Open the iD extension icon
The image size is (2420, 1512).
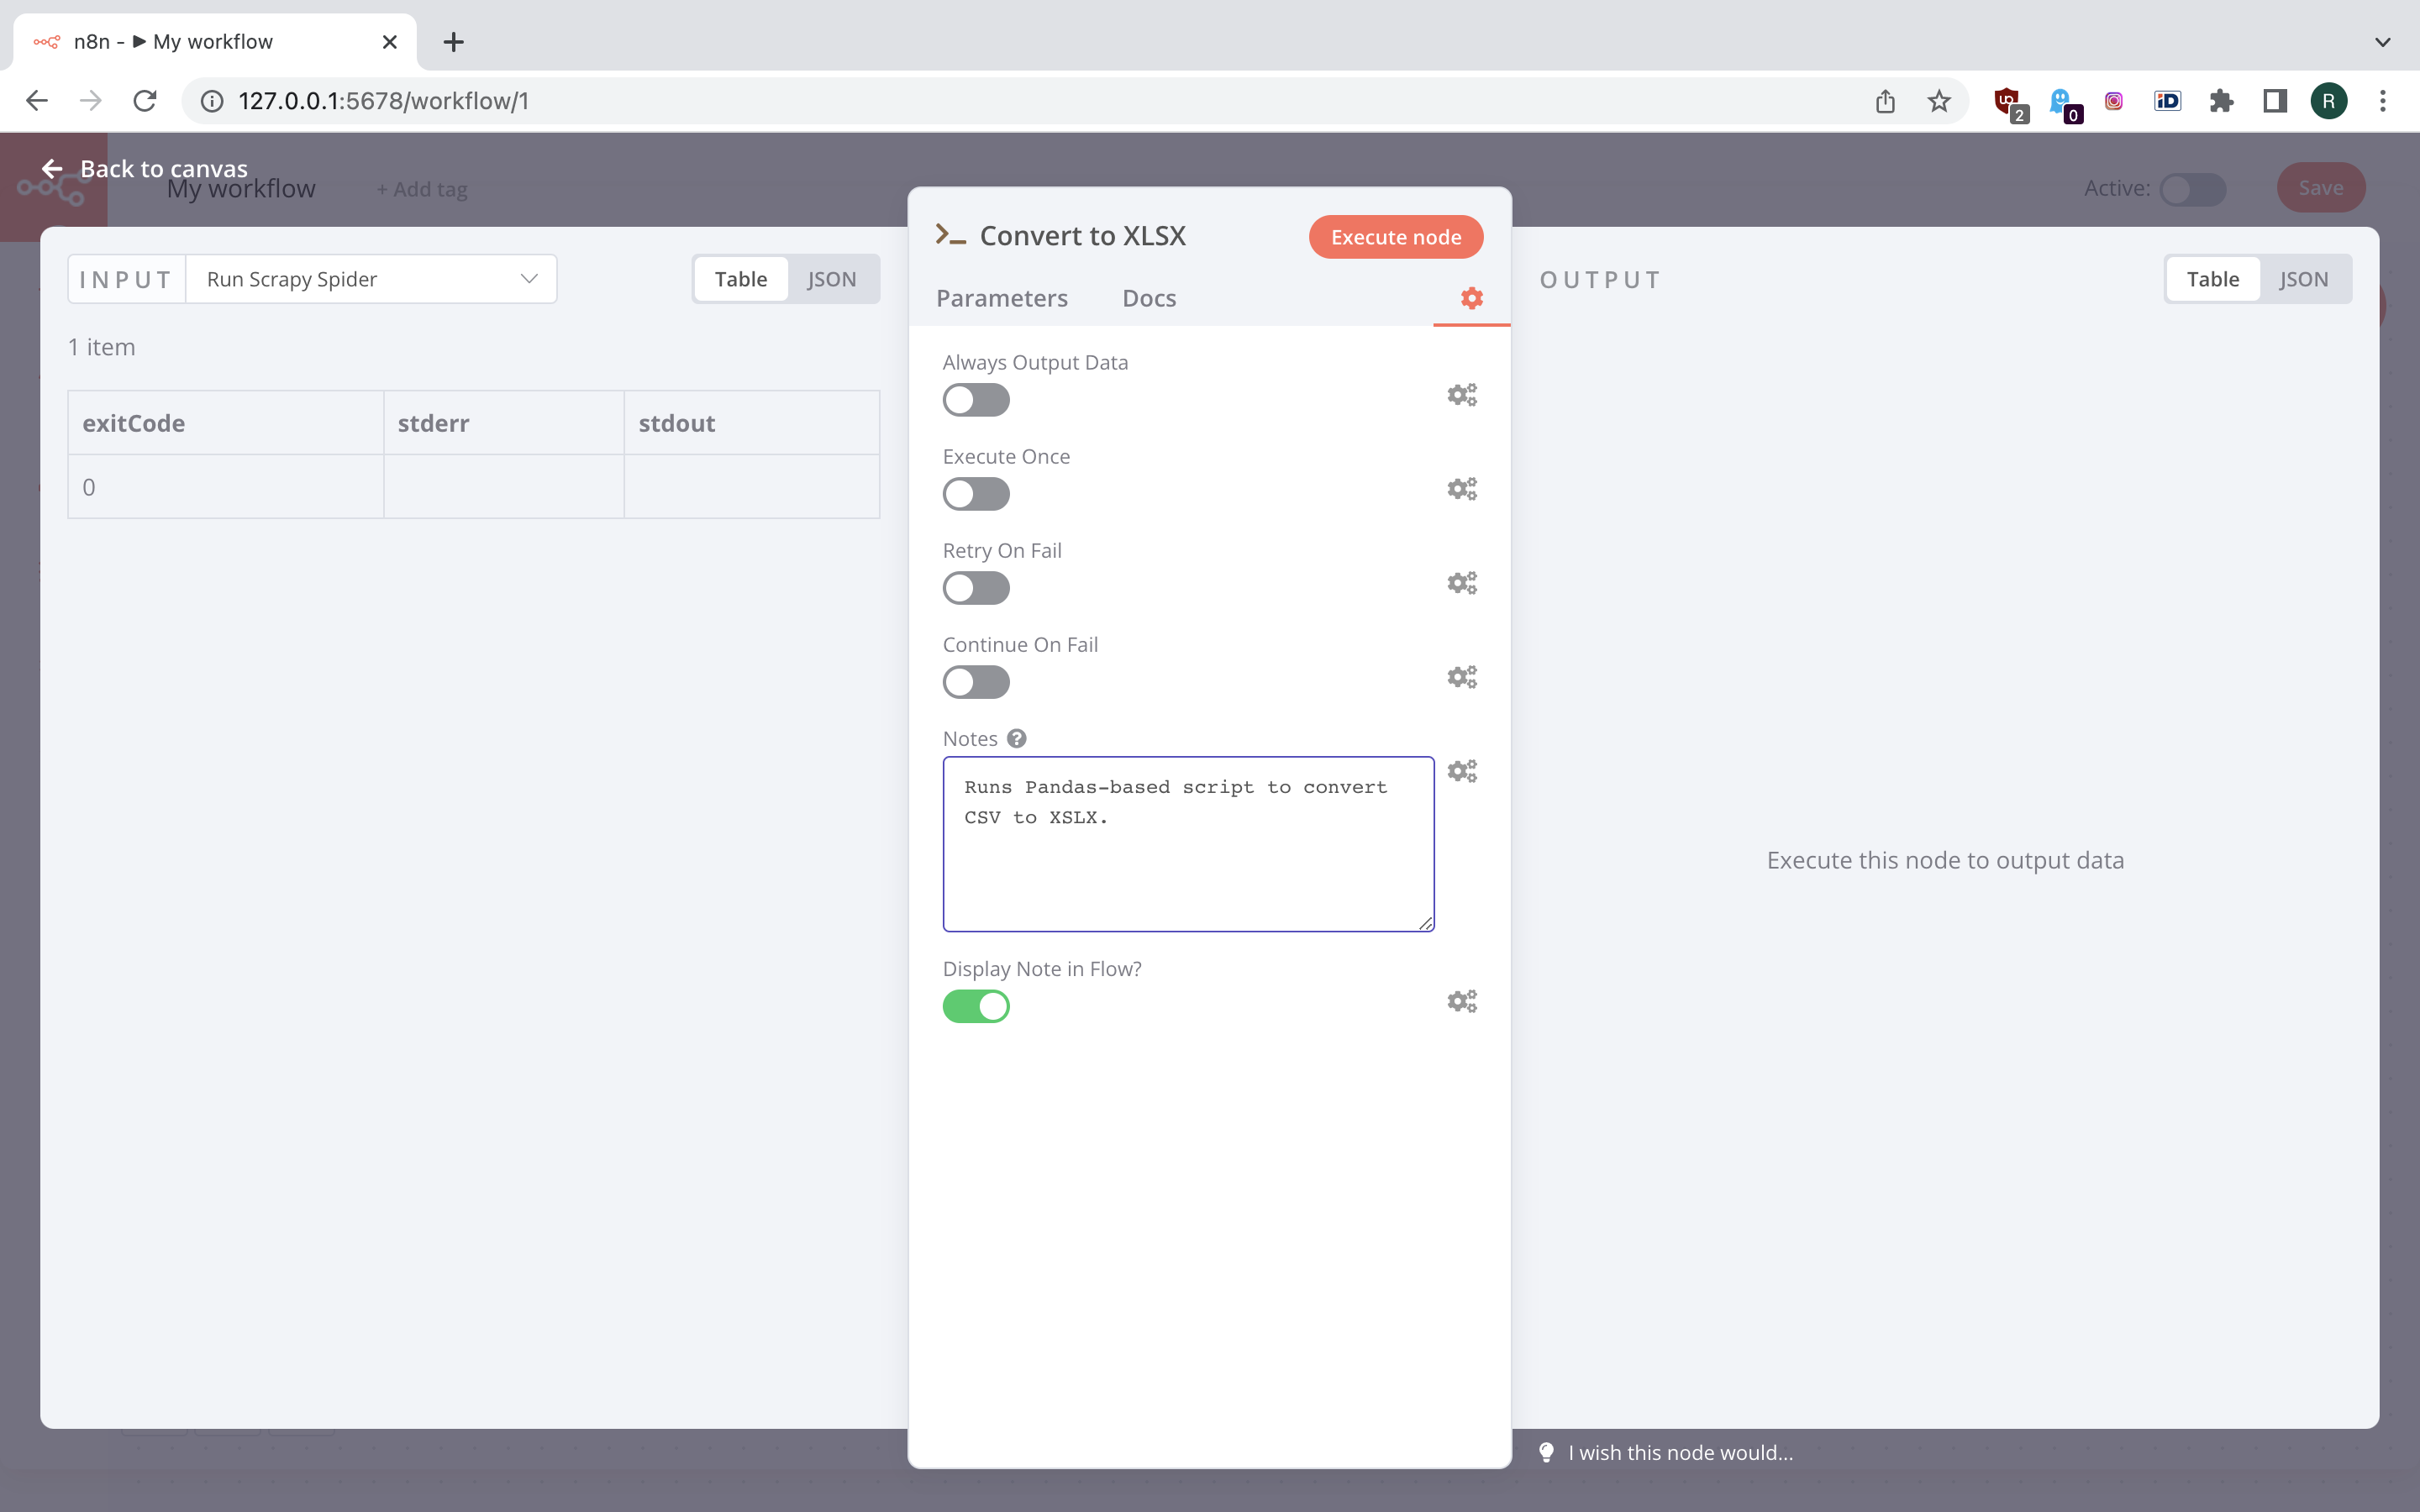2167,101
